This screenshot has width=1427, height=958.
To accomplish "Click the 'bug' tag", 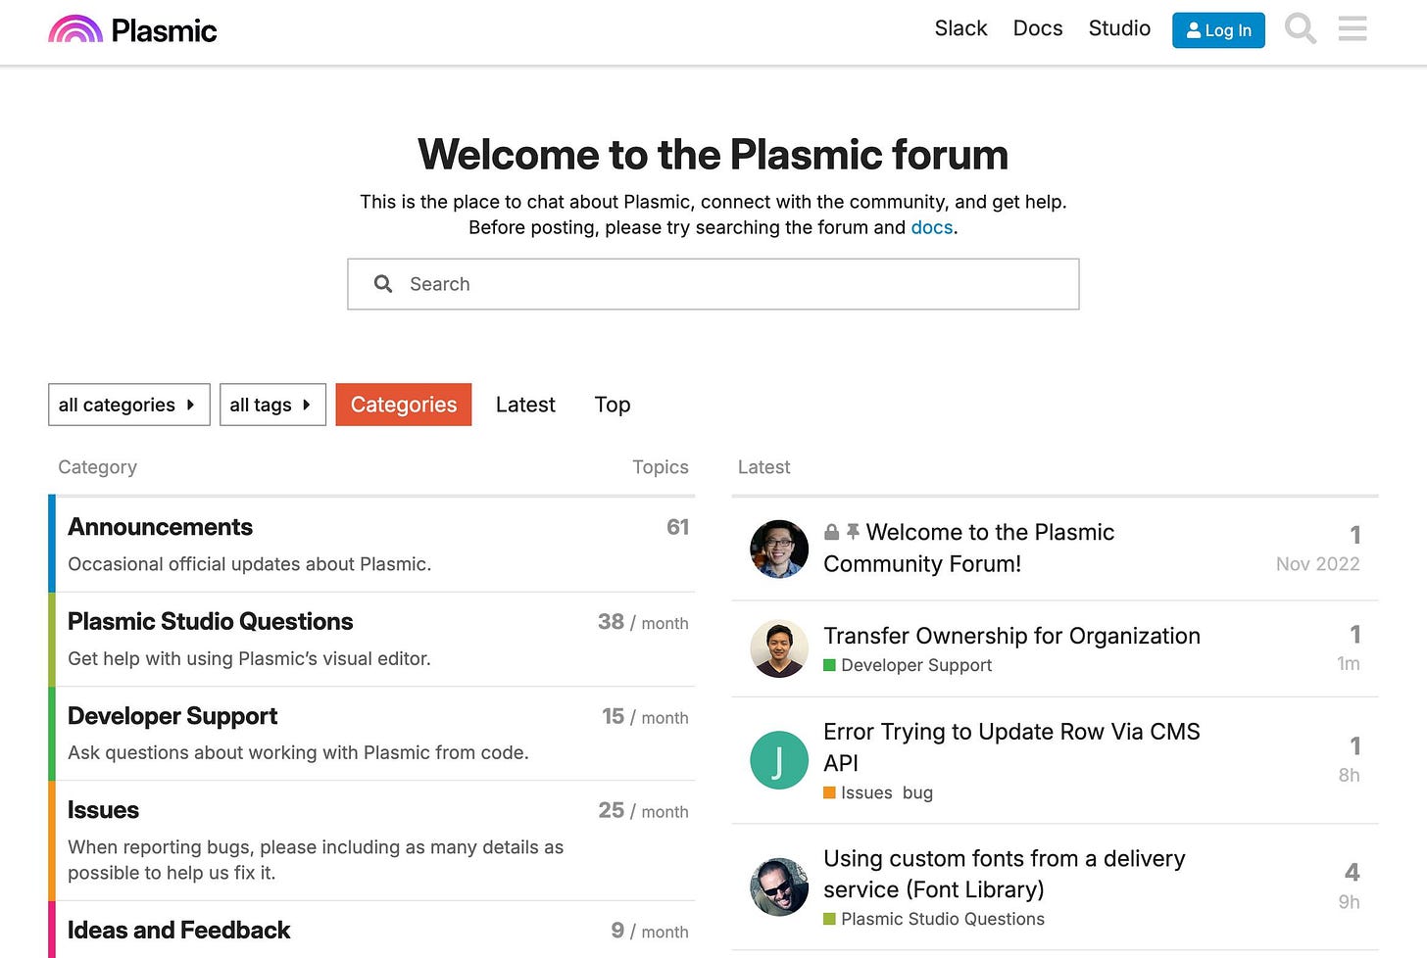I will pyautogui.click(x=917, y=792).
